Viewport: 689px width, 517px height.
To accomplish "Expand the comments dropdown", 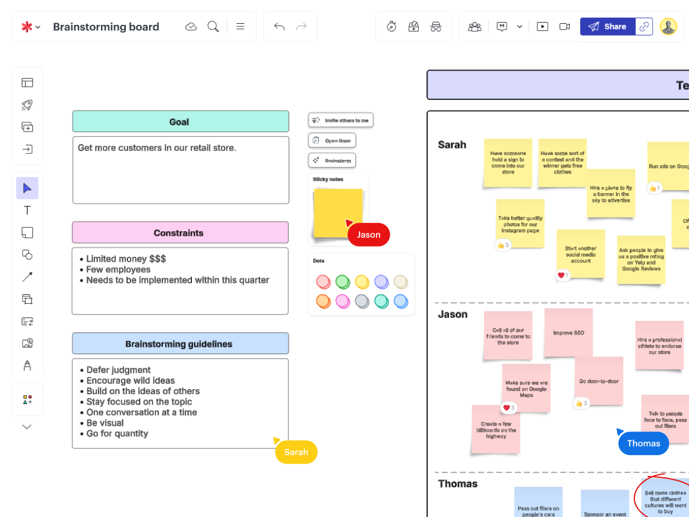I will coord(520,26).
